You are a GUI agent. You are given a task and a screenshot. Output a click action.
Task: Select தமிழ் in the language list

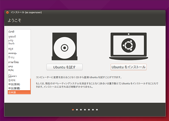click(19, 40)
